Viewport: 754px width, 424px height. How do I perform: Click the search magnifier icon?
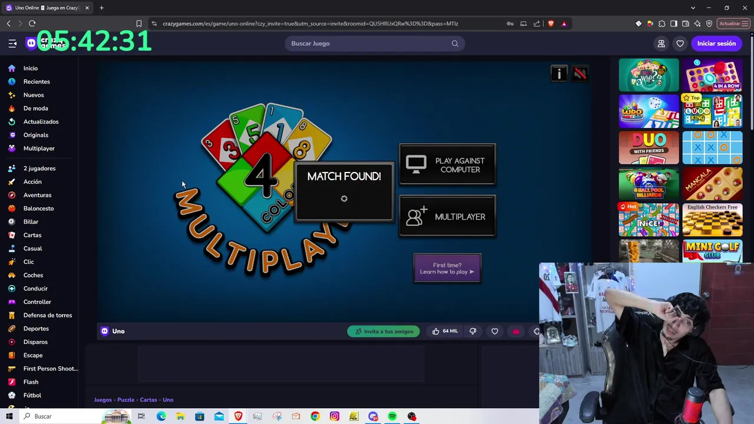pos(455,44)
